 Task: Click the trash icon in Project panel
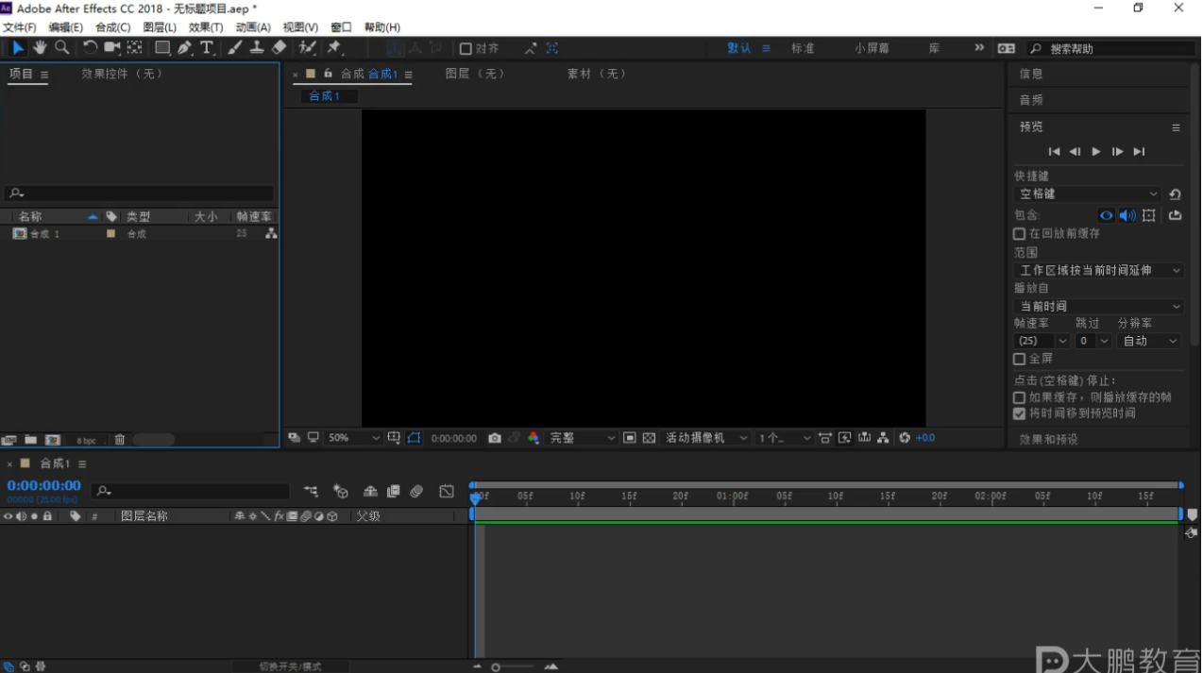tap(120, 440)
